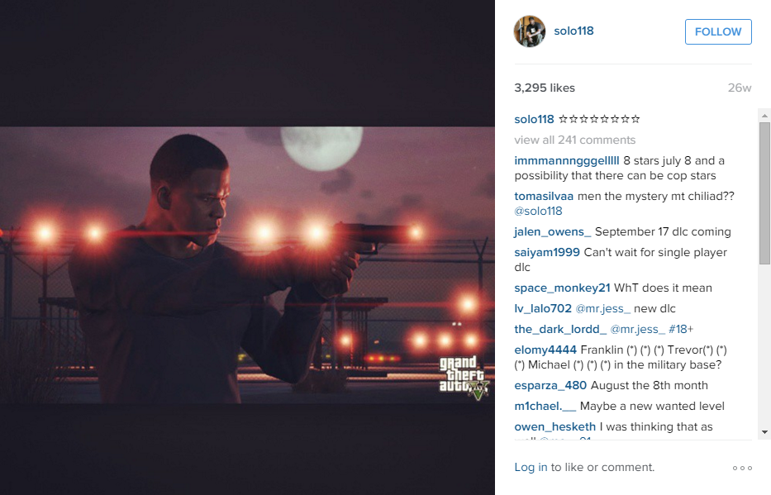Open immmannnggelllll commenter profile

(566, 161)
